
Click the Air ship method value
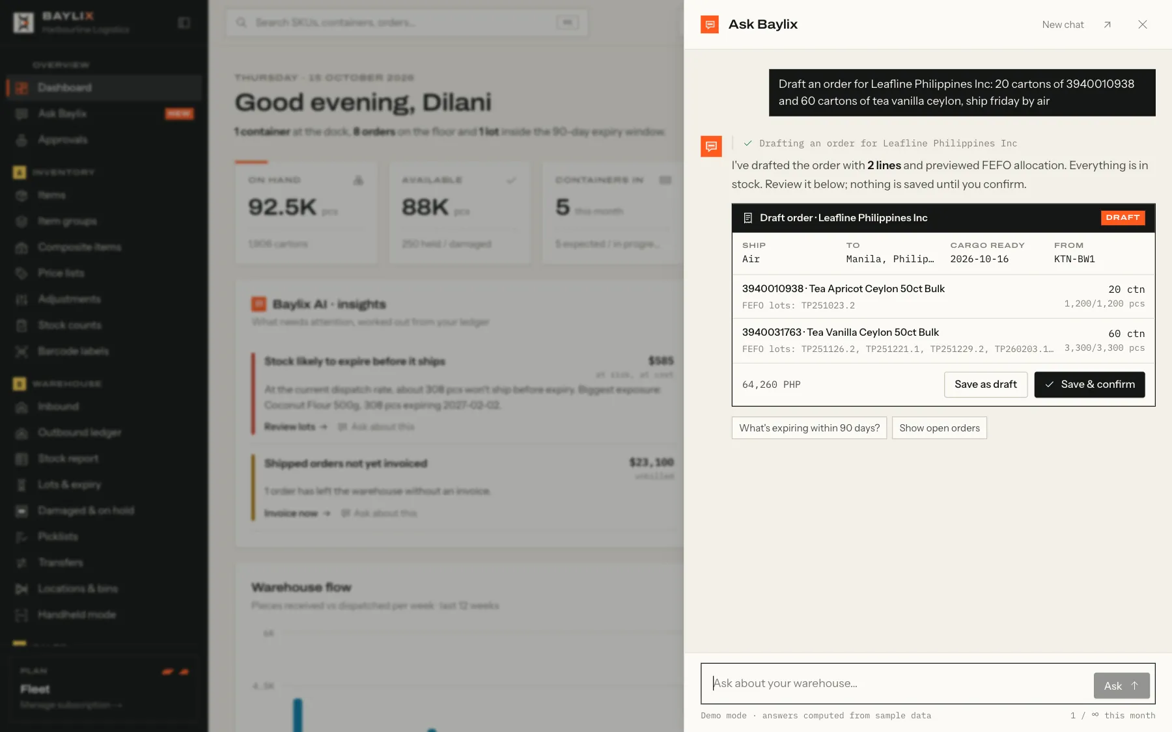coord(751,260)
